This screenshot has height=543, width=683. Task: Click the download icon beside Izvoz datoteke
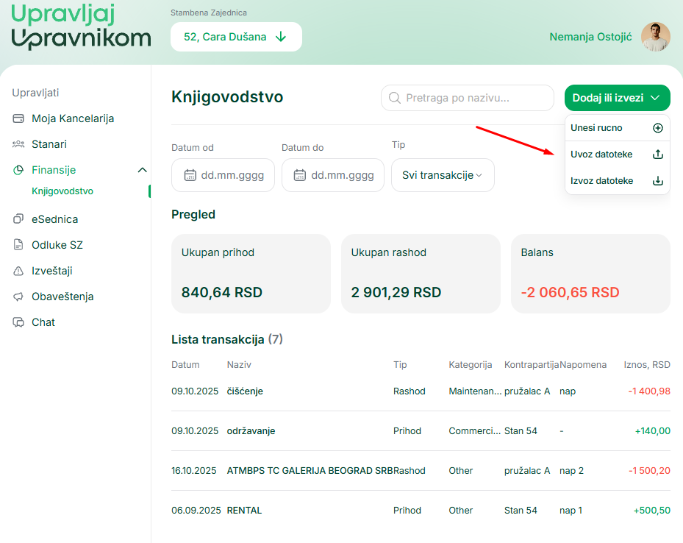click(658, 180)
